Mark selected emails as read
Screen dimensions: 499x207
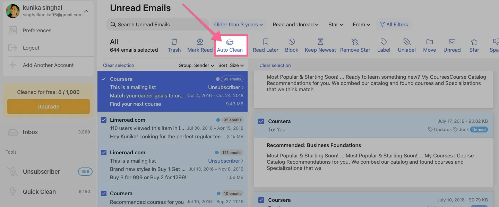(x=200, y=45)
